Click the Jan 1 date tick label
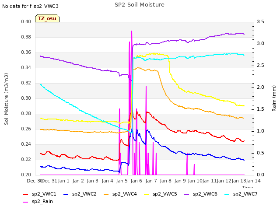 63,181
